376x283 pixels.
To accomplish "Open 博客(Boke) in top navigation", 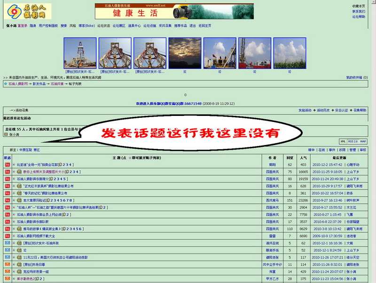I will (86, 26).
